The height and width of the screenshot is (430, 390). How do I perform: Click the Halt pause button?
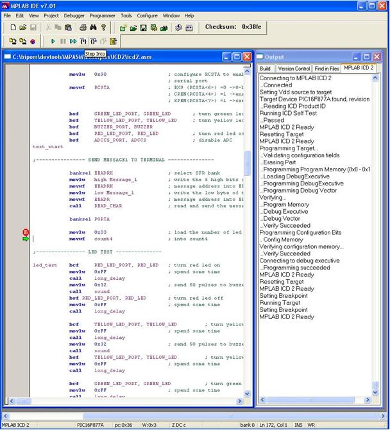(63, 41)
